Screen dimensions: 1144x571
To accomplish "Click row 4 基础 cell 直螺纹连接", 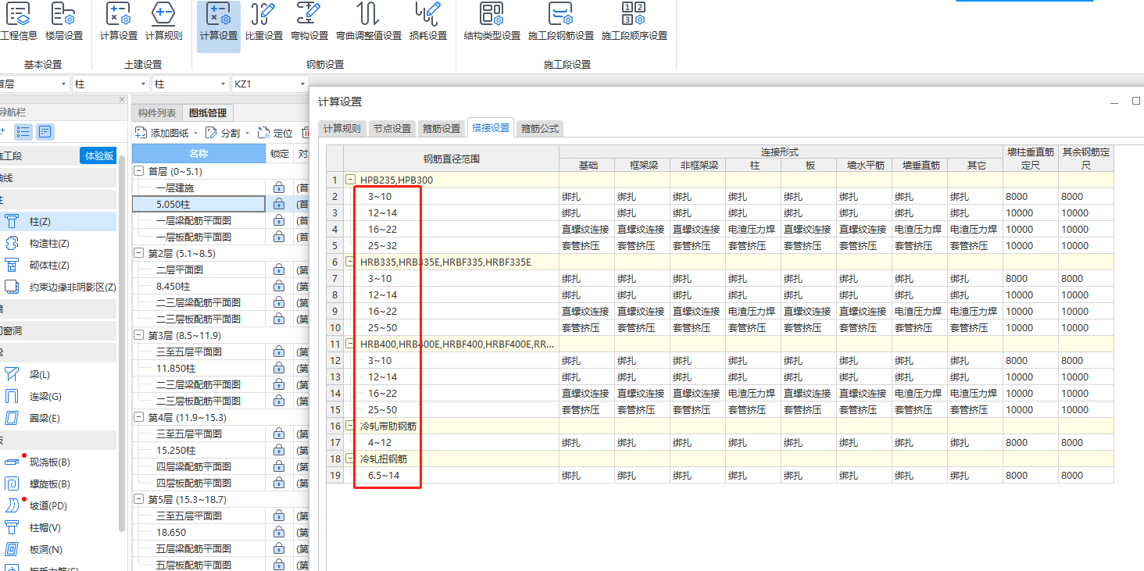I will click(586, 230).
